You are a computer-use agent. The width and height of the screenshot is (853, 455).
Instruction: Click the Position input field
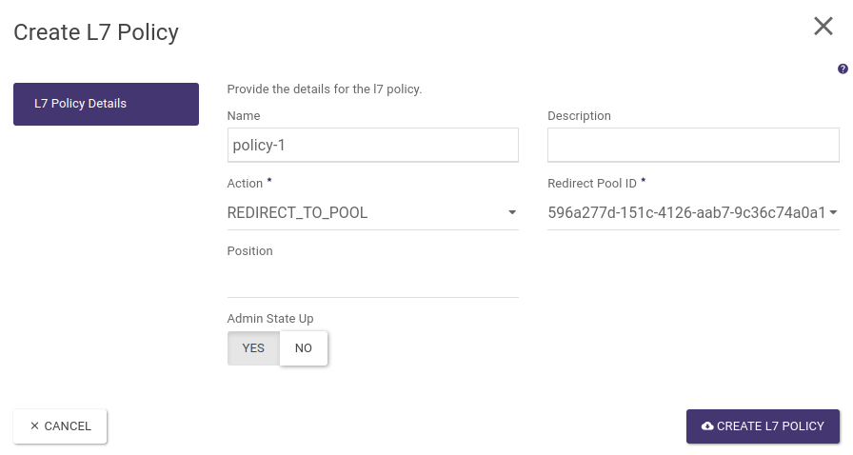[372, 281]
